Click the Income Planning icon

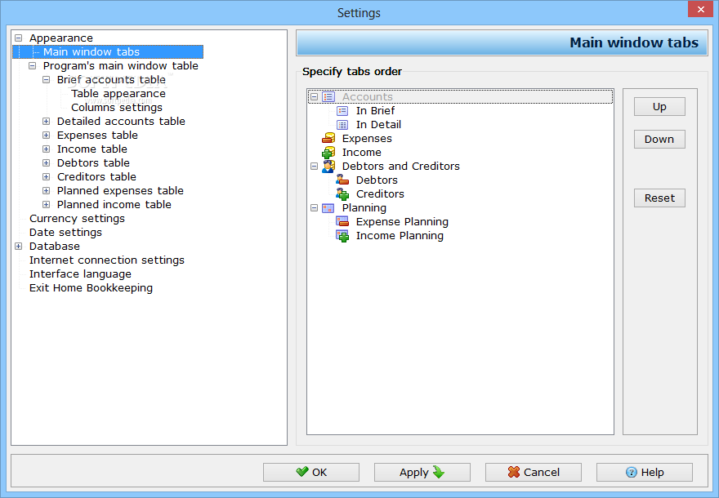coord(342,236)
